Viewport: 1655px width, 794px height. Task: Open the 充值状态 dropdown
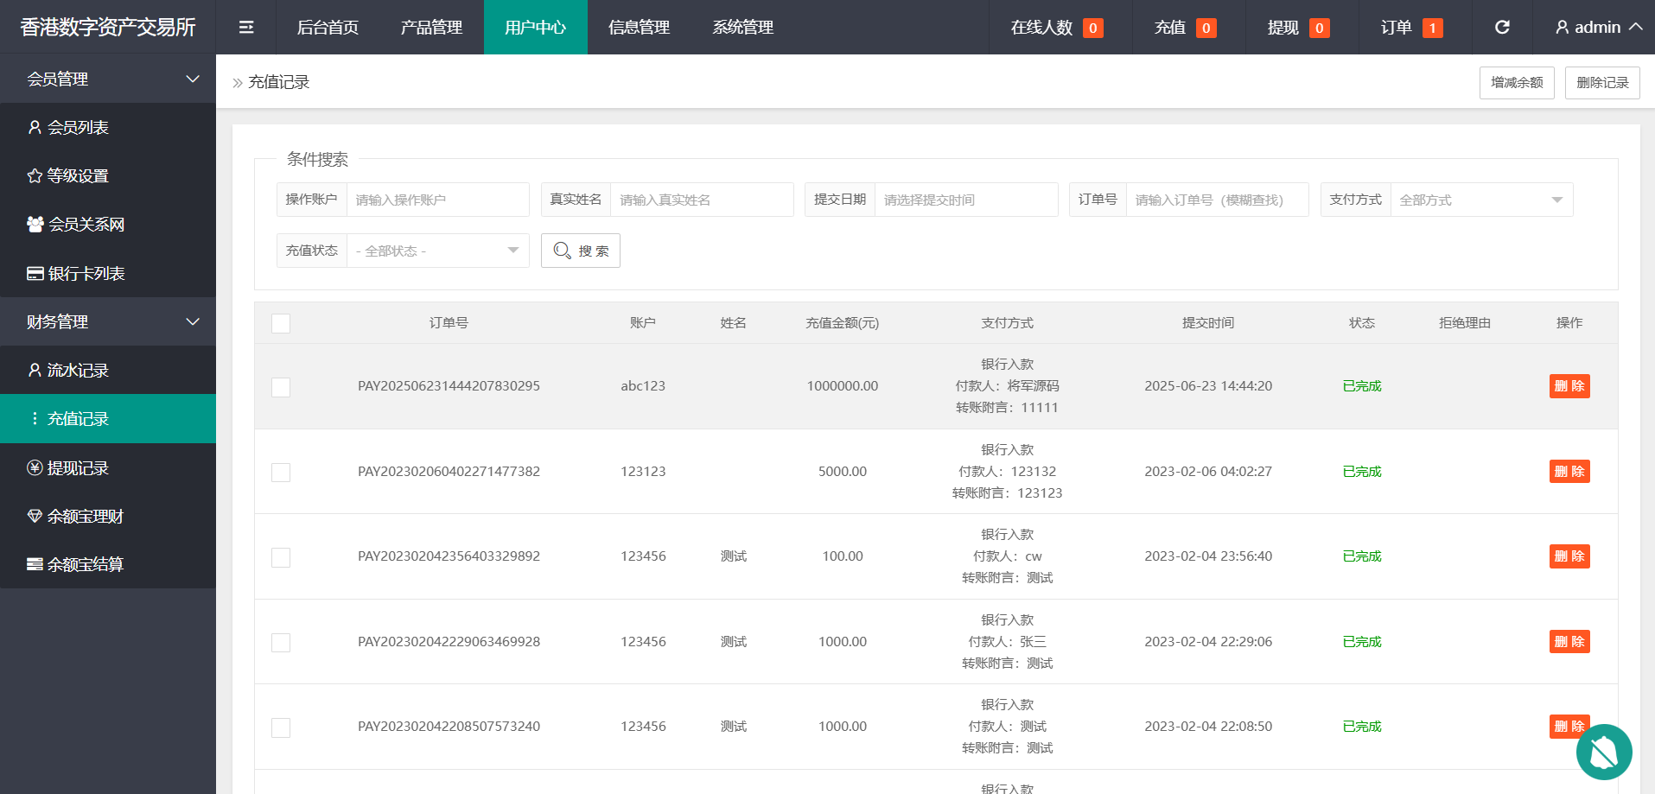(437, 251)
